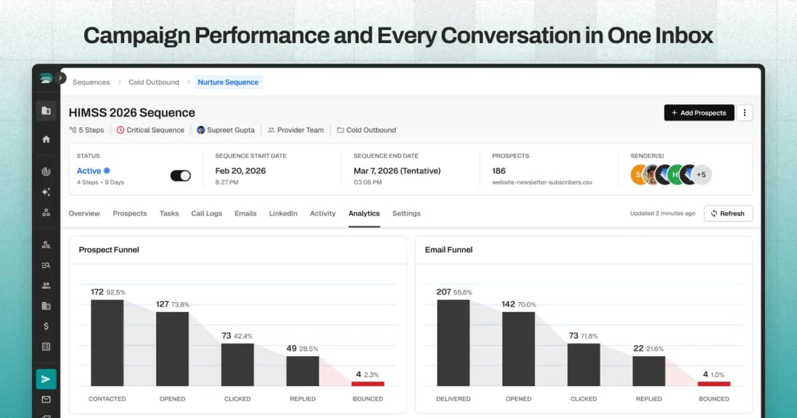797x418 pixels.
Task: Click the website-newsletter-subscribers.csv file name
Action: [x=542, y=182]
